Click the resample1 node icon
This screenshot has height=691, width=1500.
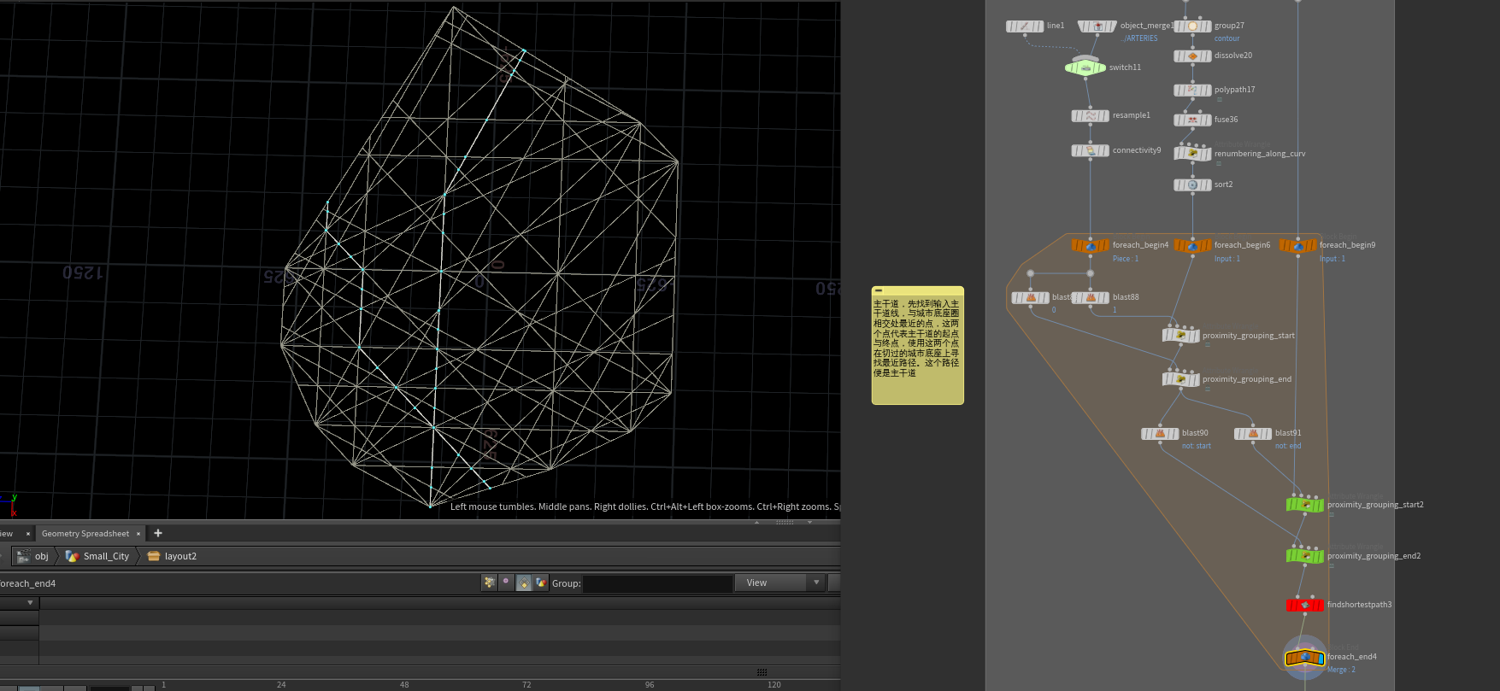(1091, 116)
